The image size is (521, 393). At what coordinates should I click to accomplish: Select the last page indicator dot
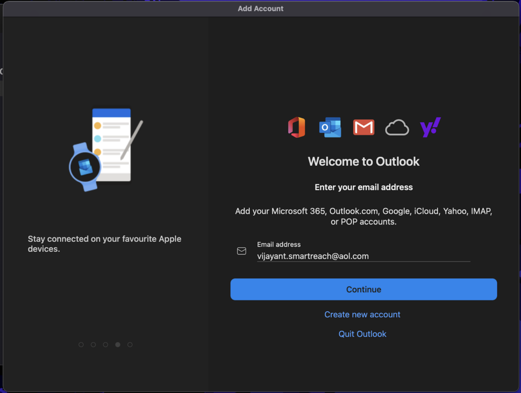[130, 345]
